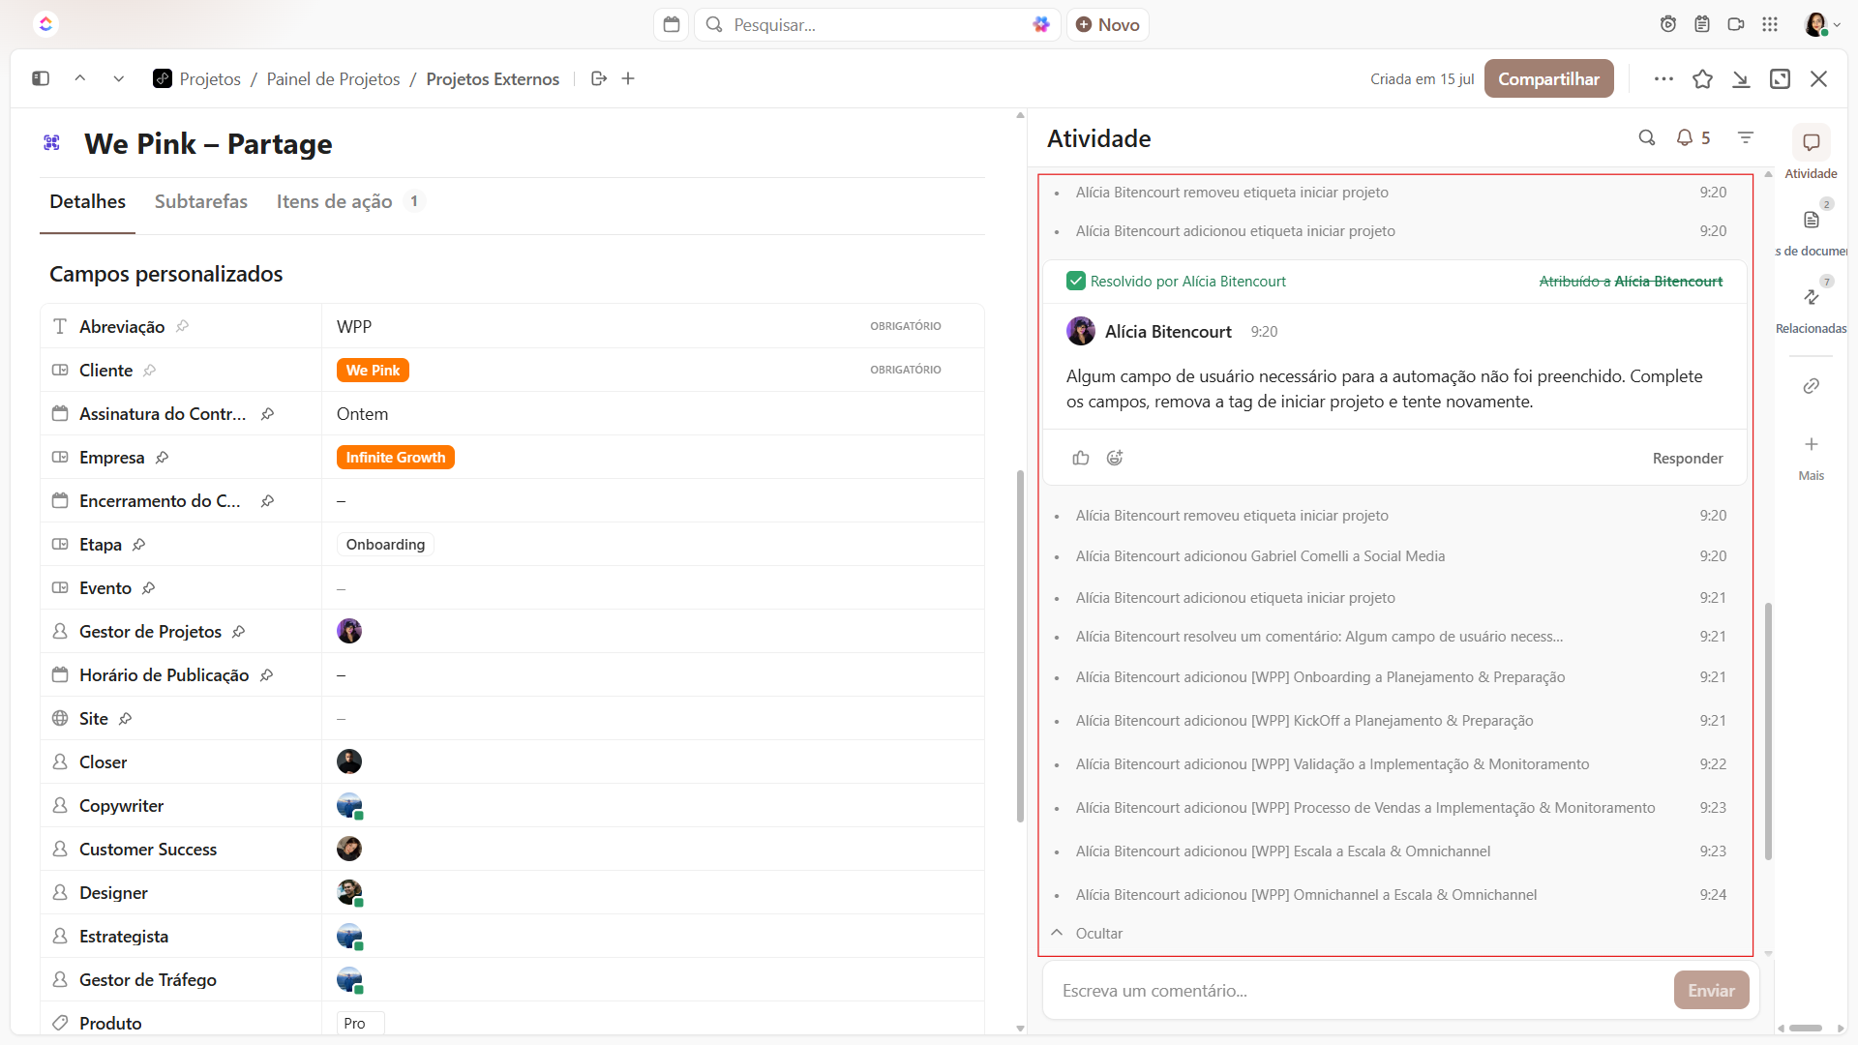Click the link icon in side rail
Image resolution: width=1858 pixels, height=1045 pixels.
[1812, 386]
